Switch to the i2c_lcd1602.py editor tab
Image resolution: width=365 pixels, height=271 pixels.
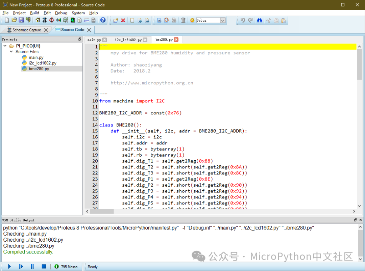[128, 40]
